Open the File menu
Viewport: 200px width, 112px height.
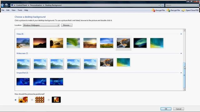pyautogui.click(x=3, y=10)
